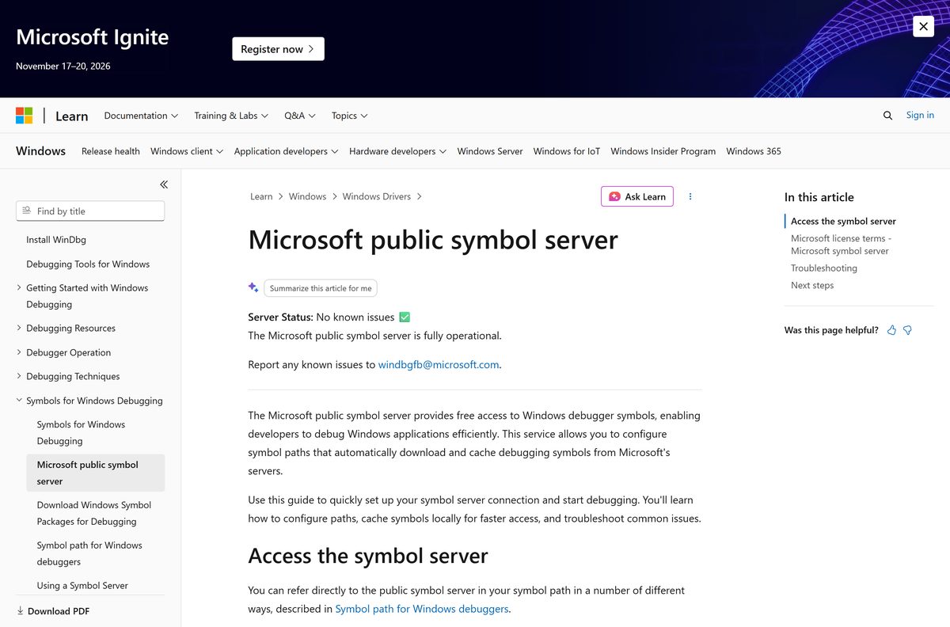The width and height of the screenshot is (950, 627).
Task: Open Symbol path for Windows debuggers in sidebar
Action: 89,553
